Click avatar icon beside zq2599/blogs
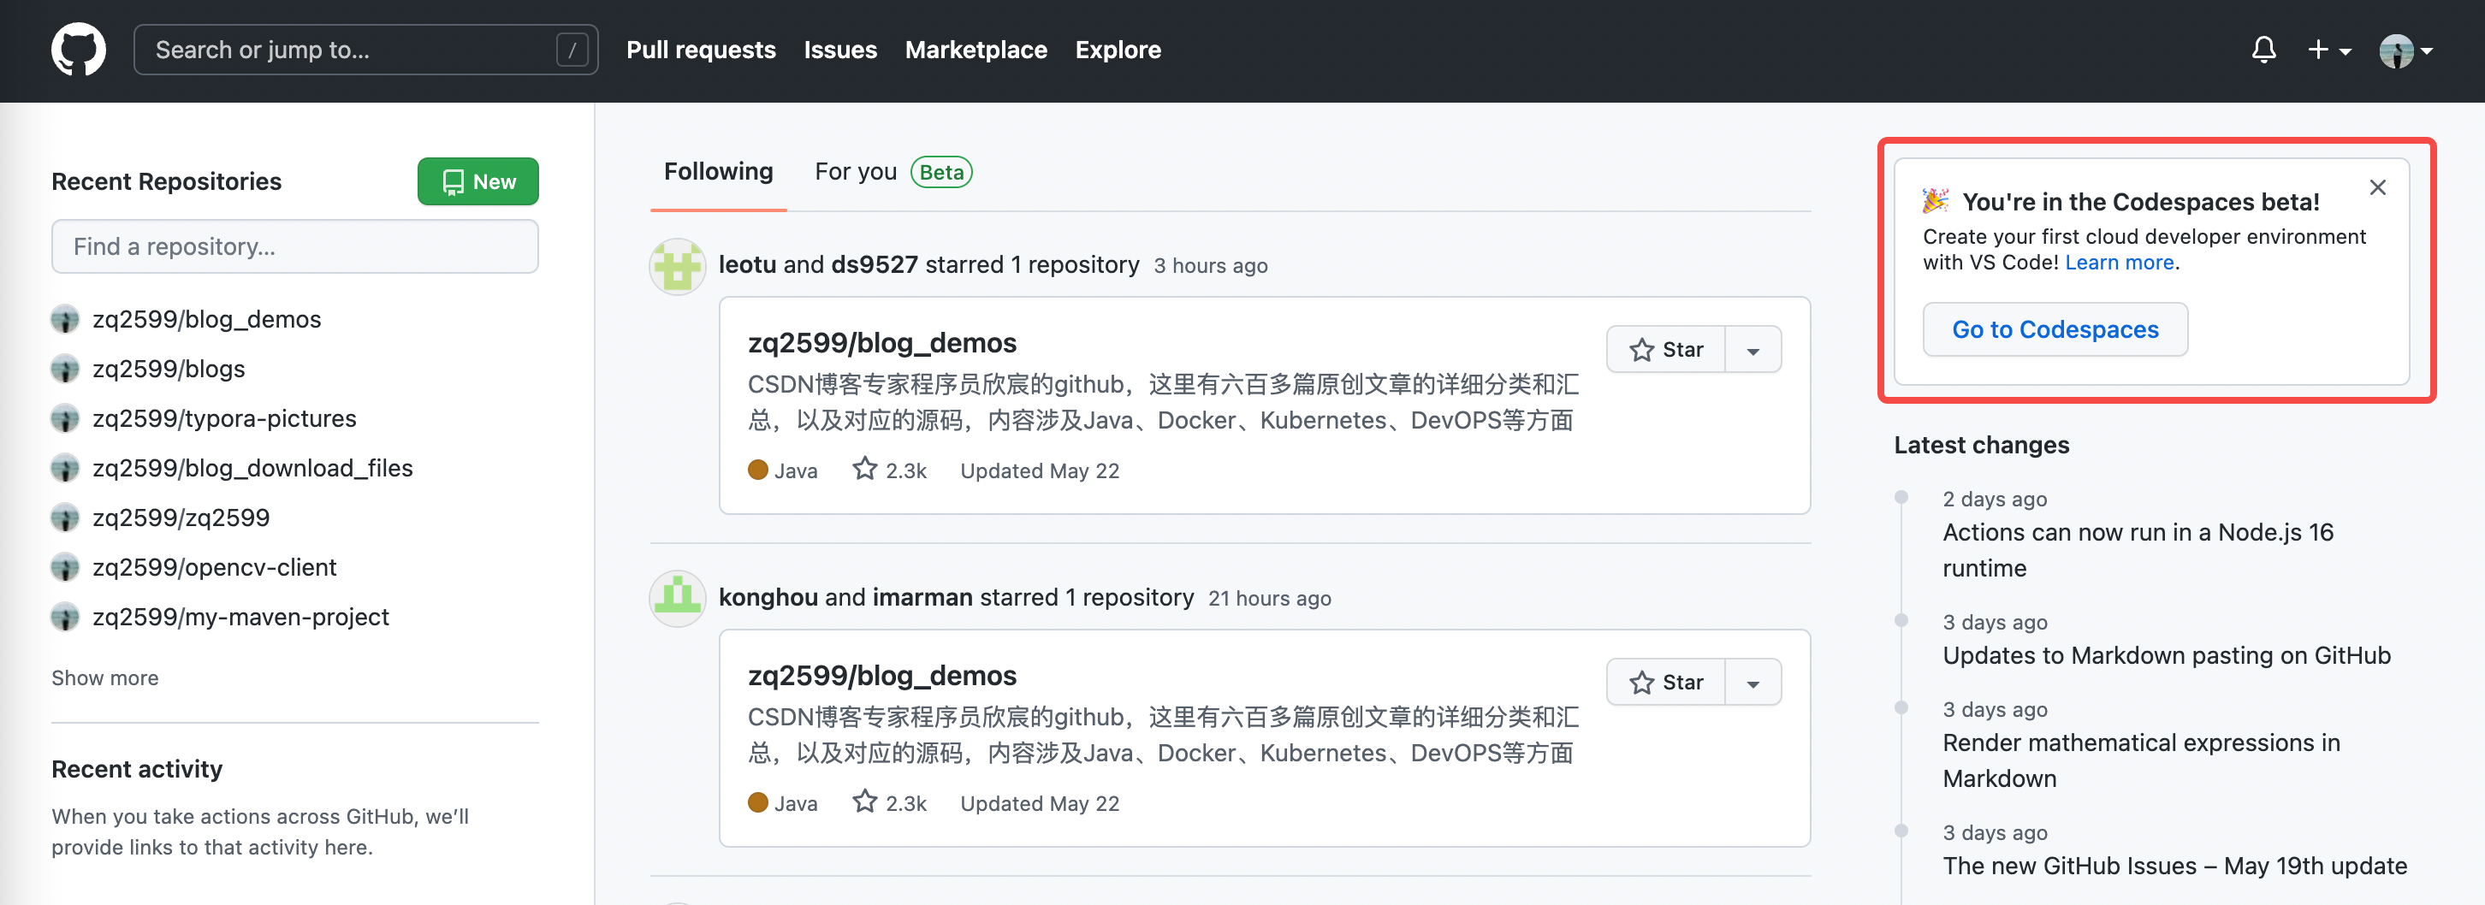Screen dimensions: 2485x905 [65, 370]
